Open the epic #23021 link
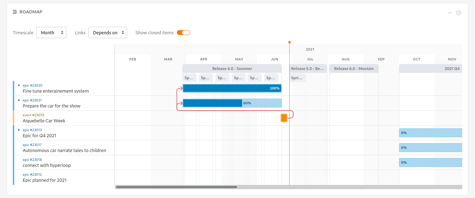 [32, 100]
